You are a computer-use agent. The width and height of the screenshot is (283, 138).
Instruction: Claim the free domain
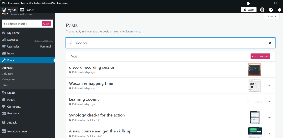(46, 24)
